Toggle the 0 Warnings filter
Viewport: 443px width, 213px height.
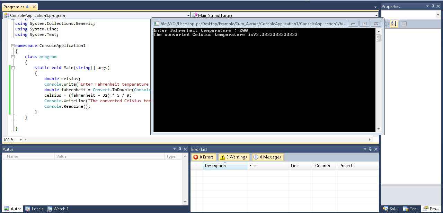[234, 157]
